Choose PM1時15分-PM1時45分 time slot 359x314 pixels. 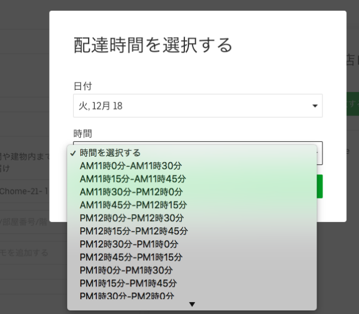pos(192,283)
